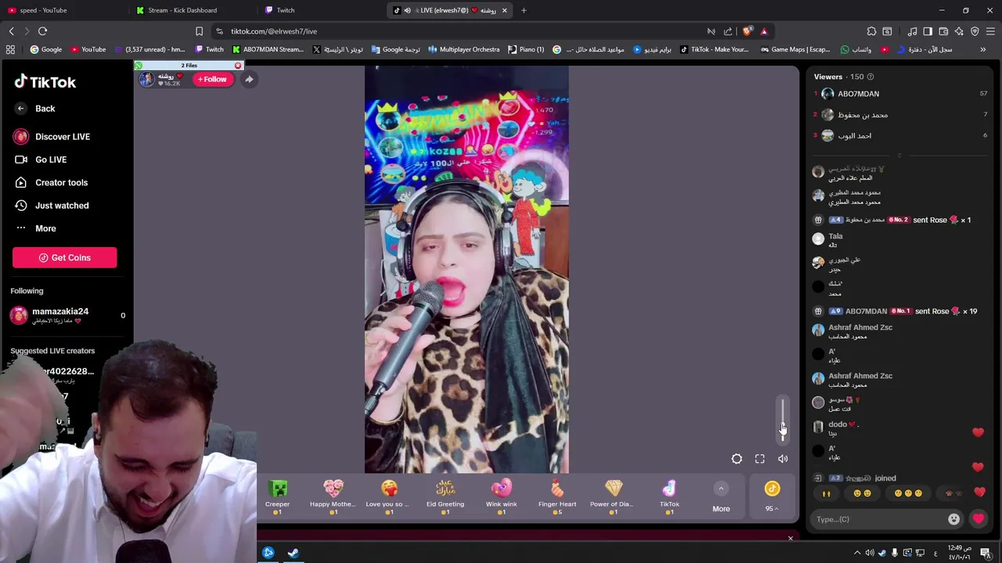
Task: Open Steam from taskbar
Action: 293,553
